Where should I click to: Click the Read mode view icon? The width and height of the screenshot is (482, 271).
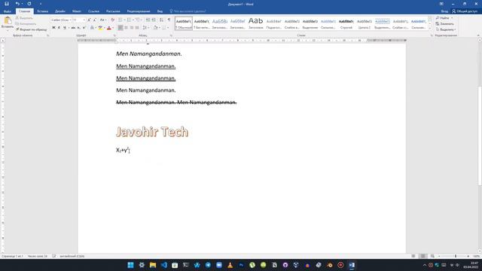pos(413,256)
